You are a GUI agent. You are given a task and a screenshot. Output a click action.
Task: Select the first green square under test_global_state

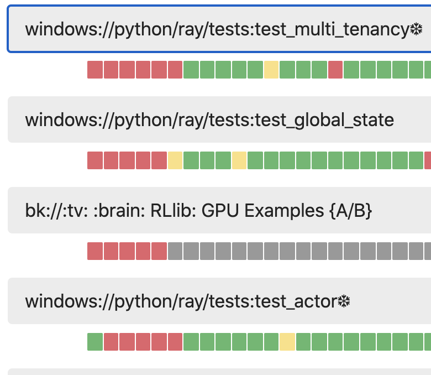coord(191,160)
